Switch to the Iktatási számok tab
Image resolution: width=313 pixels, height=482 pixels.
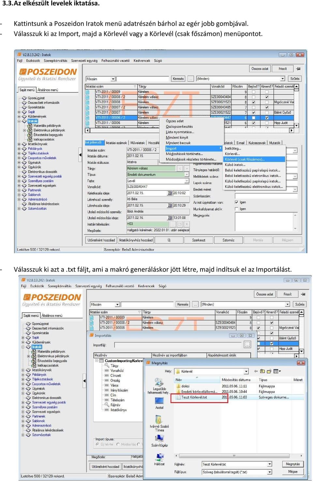[x=116, y=143]
